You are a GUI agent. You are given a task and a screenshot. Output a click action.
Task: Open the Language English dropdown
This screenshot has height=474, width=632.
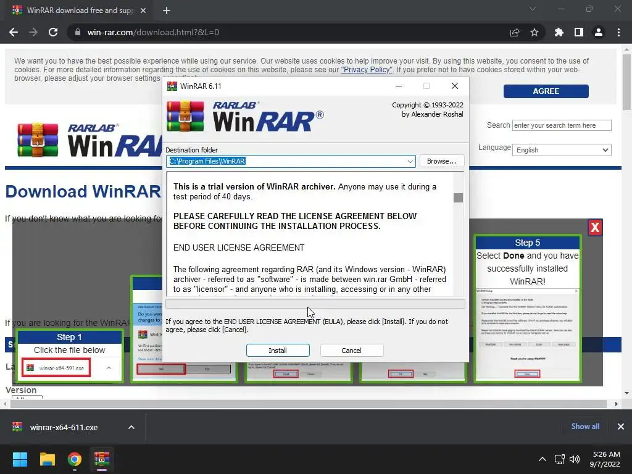click(x=562, y=150)
